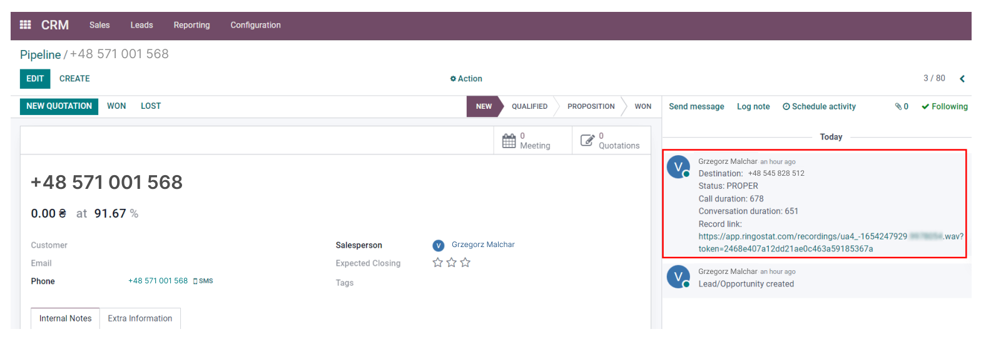This screenshot has width=991, height=344.
Task: Click the Lead/Opportunity created text
Action: click(746, 284)
